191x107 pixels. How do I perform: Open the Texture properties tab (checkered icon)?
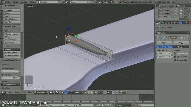[190, 23]
